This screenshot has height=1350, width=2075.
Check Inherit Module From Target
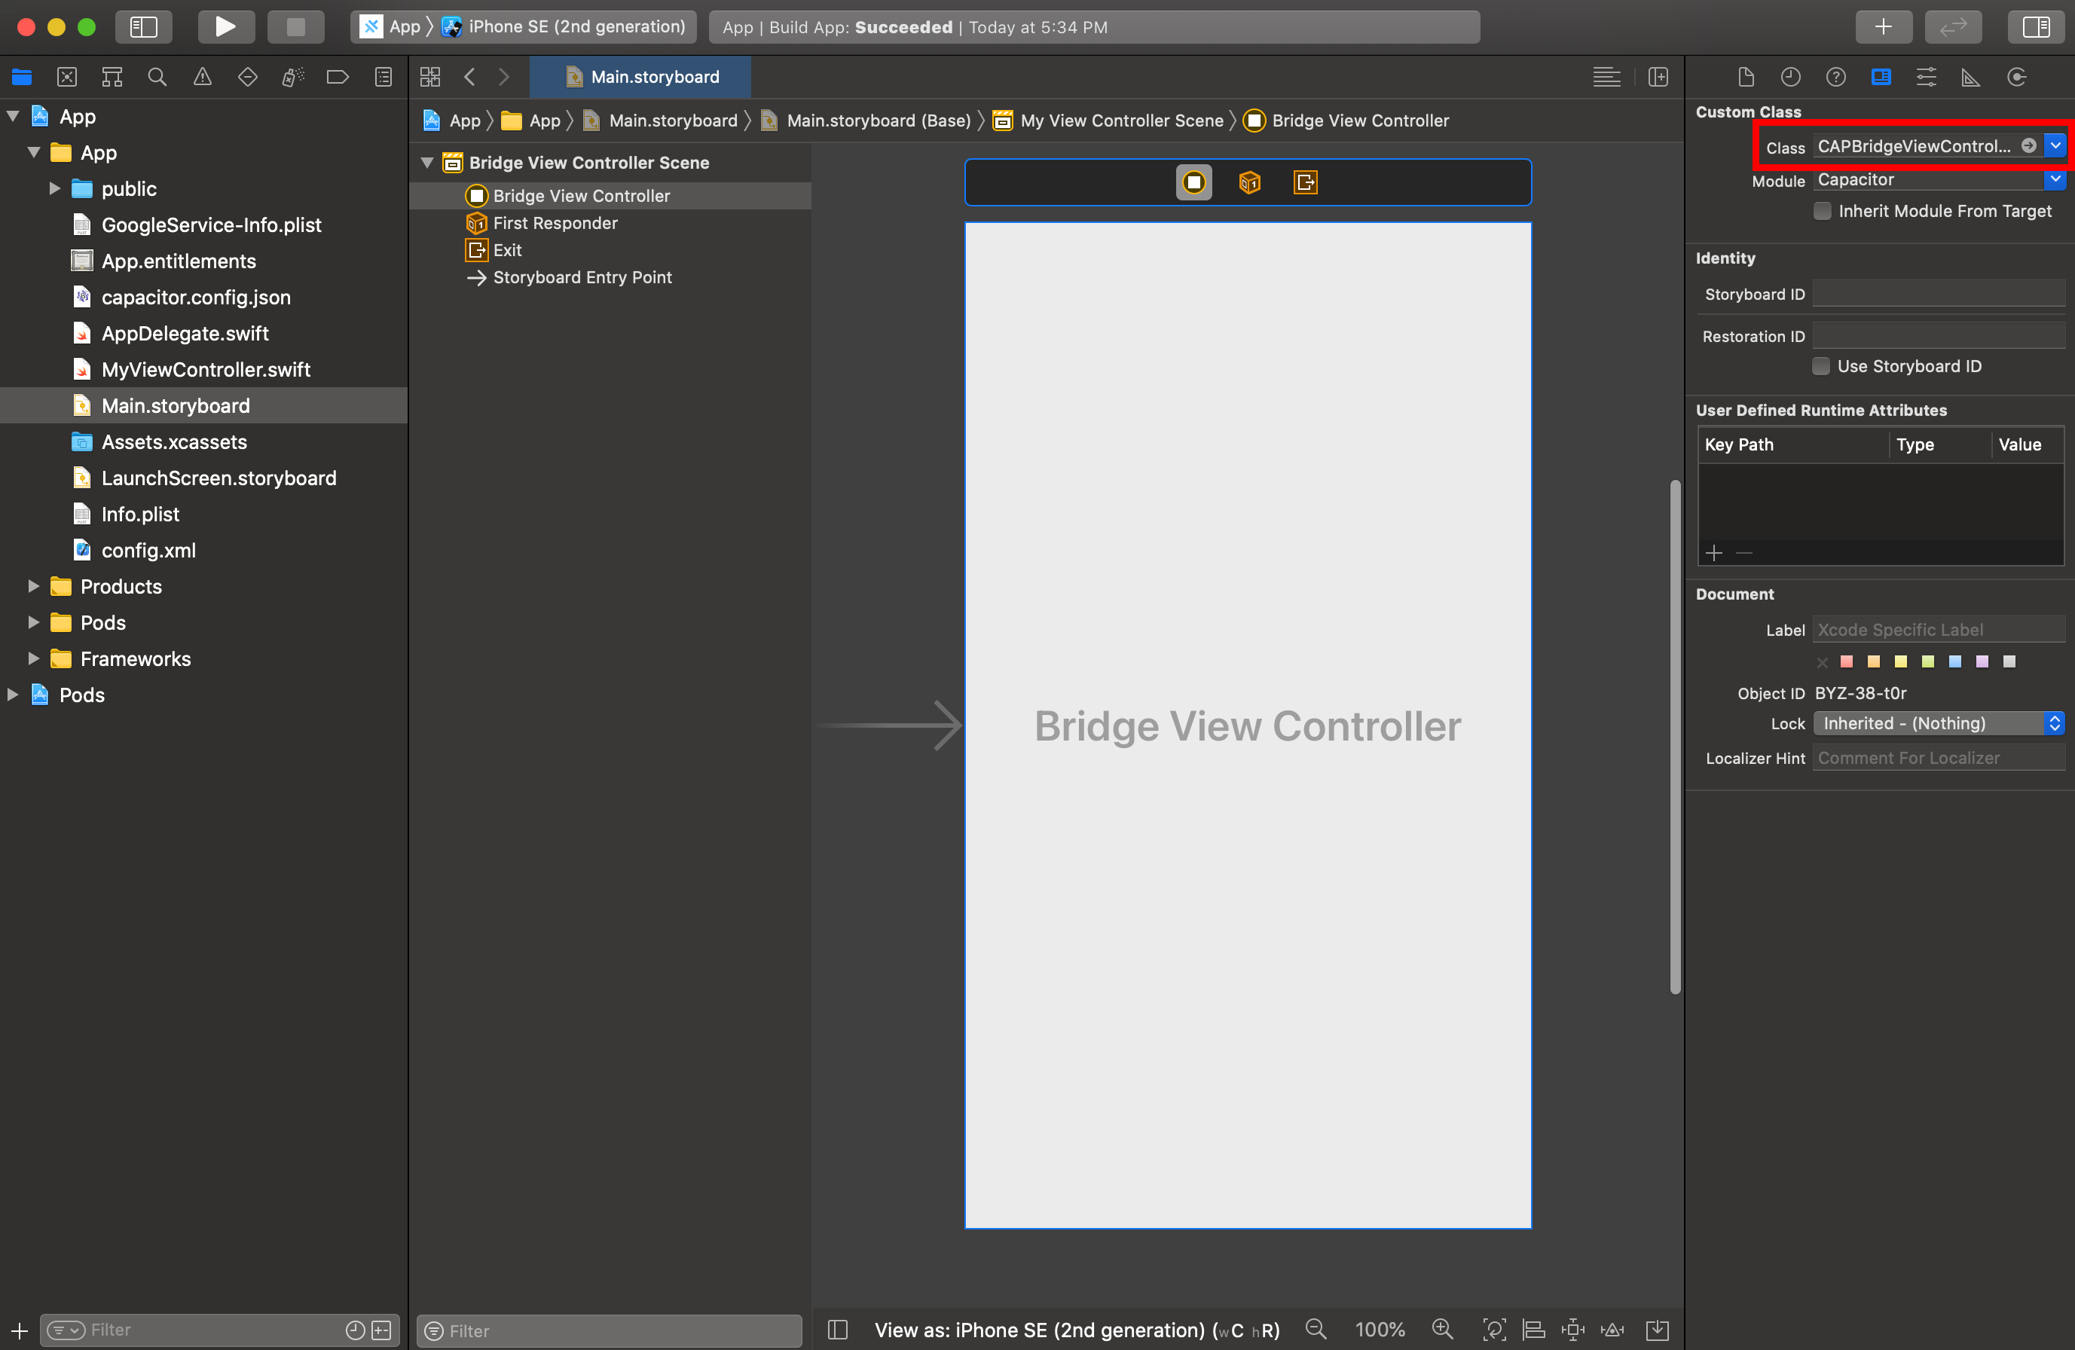tap(1823, 211)
